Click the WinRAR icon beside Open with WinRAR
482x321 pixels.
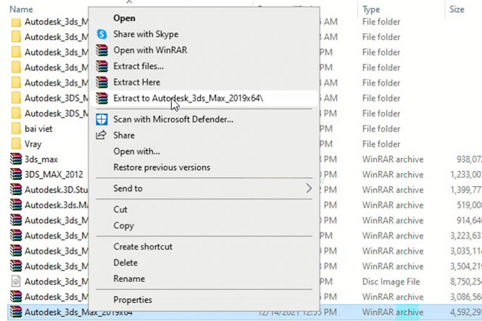(102, 50)
